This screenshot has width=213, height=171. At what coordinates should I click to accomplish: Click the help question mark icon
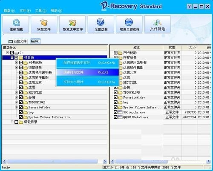189,6
